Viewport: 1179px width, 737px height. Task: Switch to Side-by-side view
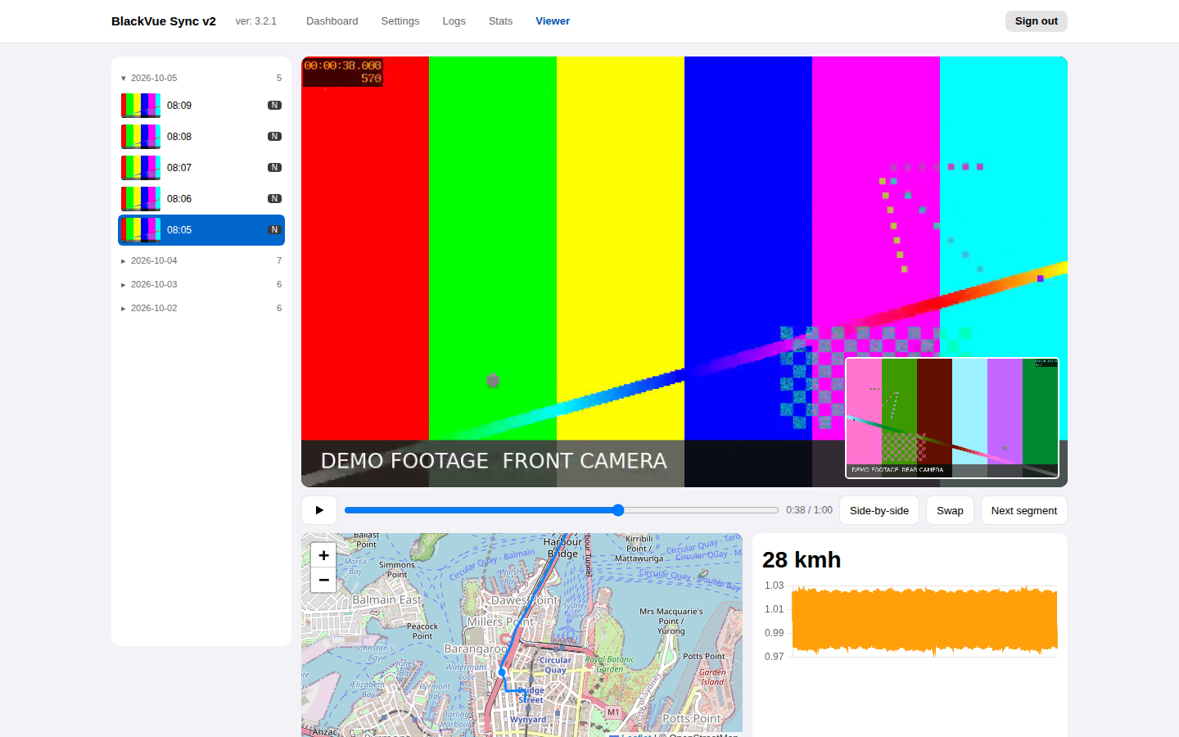(879, 510)
